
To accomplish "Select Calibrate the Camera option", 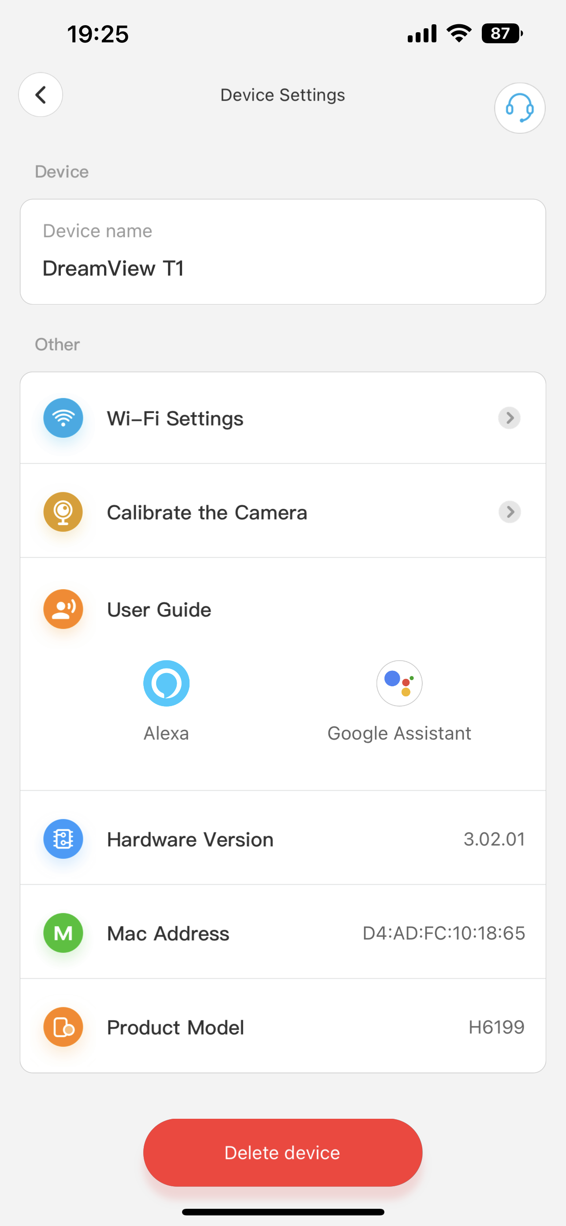I will (207, 512).
